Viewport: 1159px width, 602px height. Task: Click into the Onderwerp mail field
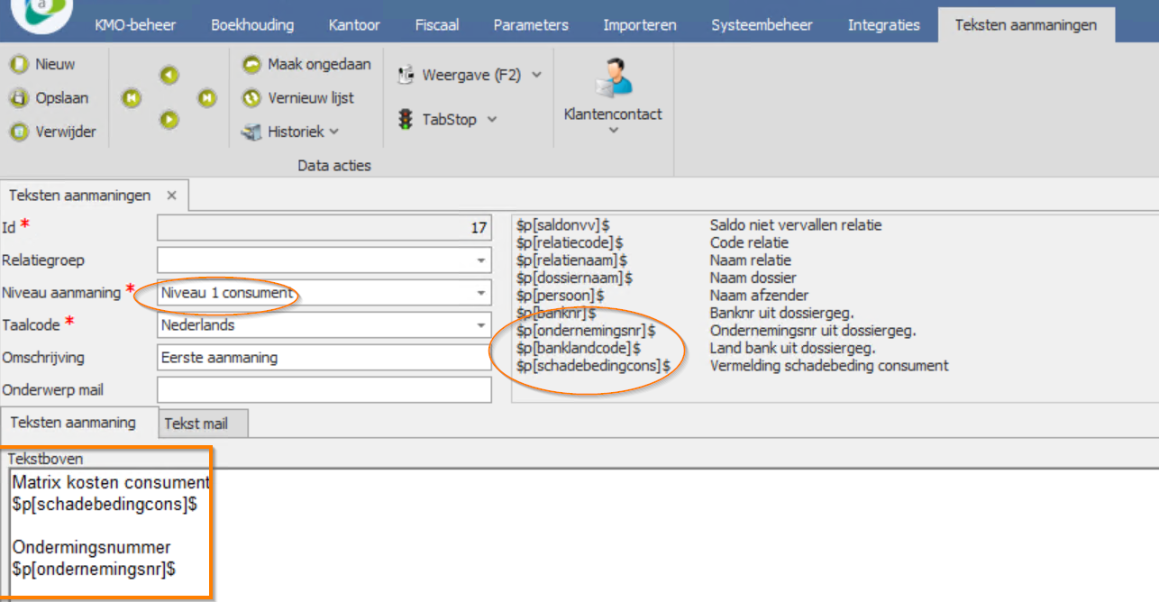[x=324, y=390]
